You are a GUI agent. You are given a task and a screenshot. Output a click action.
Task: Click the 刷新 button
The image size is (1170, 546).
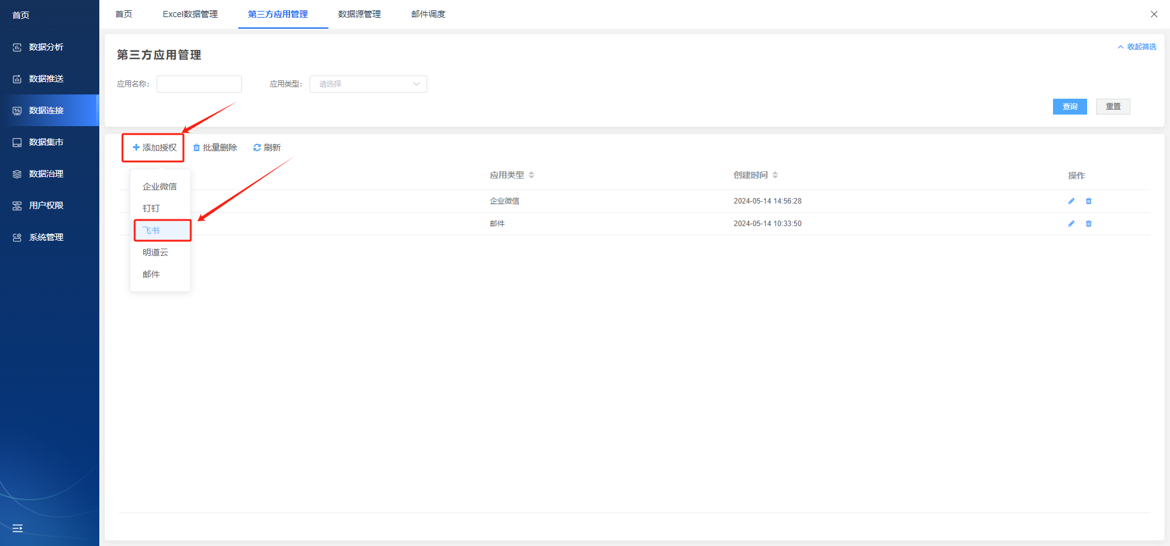click(x=267, y=147)
